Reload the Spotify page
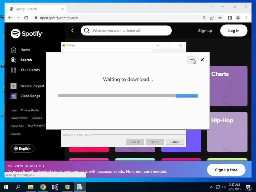The image size is (256, 192). 26,18
